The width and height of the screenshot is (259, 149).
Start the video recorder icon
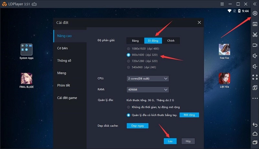coord(255,45)
